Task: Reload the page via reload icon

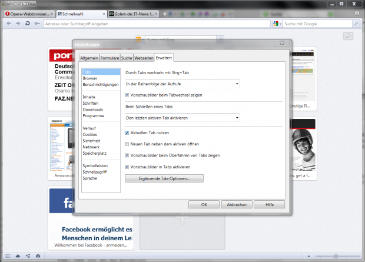Action: coord(28,24)
